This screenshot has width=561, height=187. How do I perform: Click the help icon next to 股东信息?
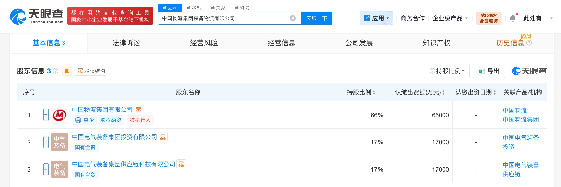pos(55,71)
